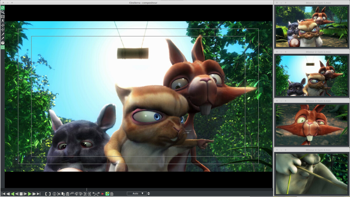
Task: Select the ruler compass tool
Action: click(x=3, y=21)
